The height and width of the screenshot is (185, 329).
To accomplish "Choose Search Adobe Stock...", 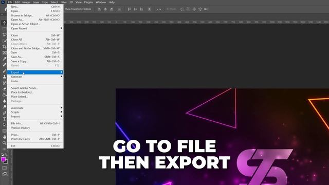I will [35, 88].
